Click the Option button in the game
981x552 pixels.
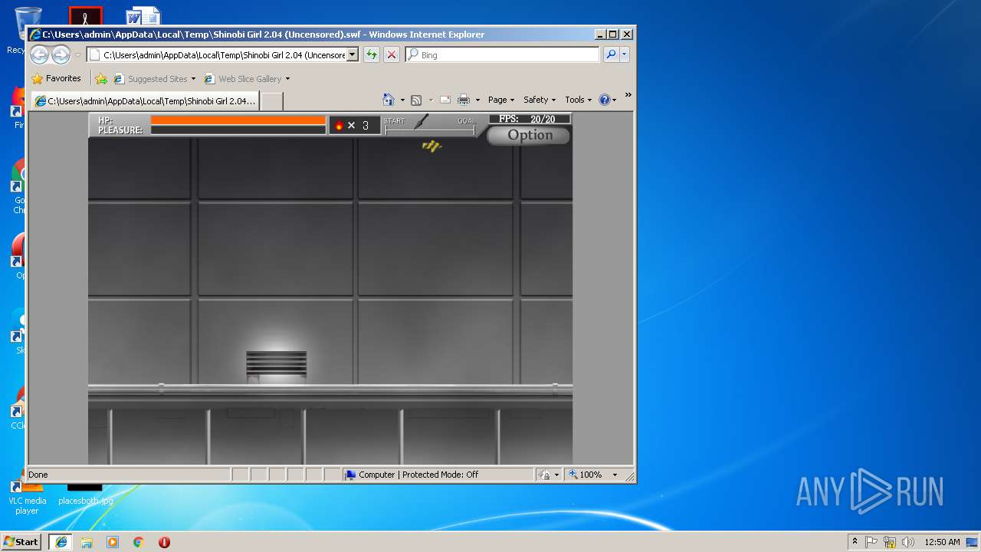[529, 135]
